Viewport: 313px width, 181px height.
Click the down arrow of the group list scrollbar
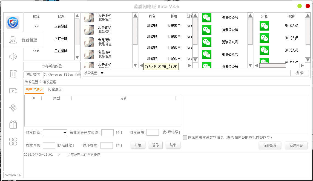click(195, 60)
